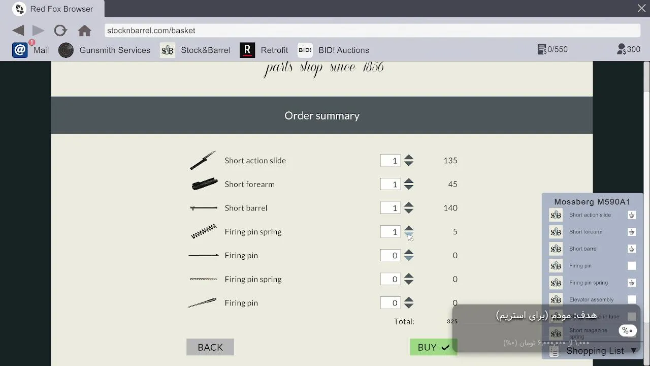Open the Stock&Barrel bookmark
The image size is (650, 366).
point(206,50)
